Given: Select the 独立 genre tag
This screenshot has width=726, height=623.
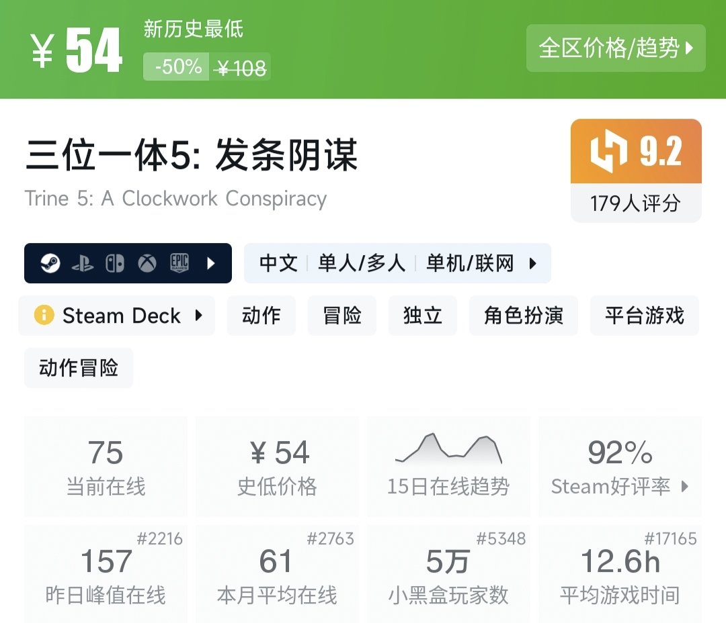Looking at the screenshot, I should (423, 316).
